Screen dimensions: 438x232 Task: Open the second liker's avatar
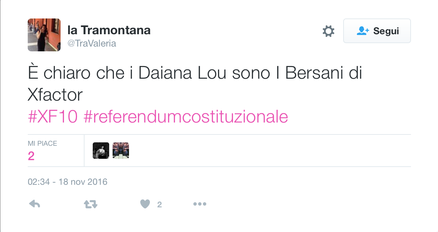121,151
